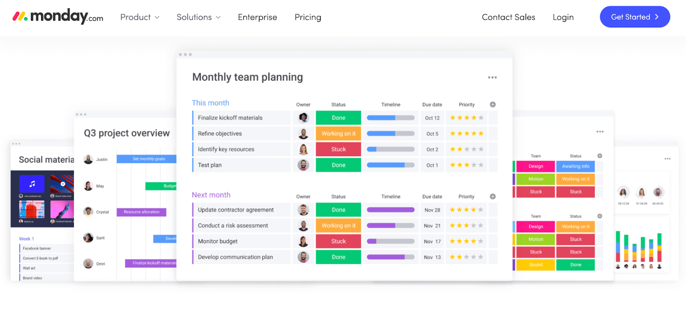Select the Working on it status for Refine objectives
This screenshot has height=326, width=686.
(338, 133)
